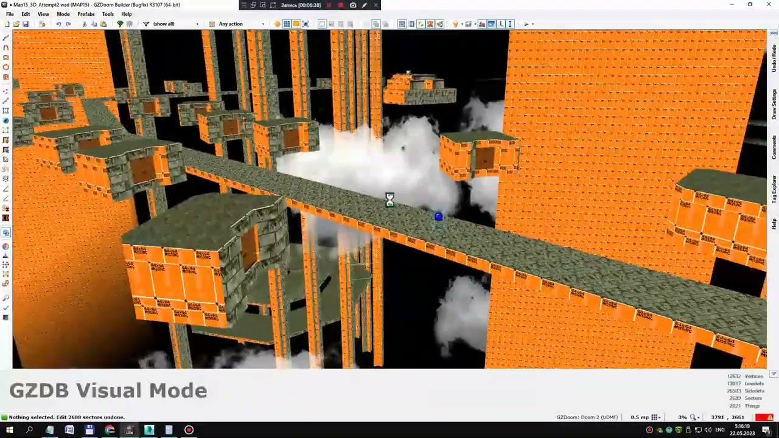The image size is (779, 438).
Task: Switch to Linedefs mode icon
Action: point(6,100)
